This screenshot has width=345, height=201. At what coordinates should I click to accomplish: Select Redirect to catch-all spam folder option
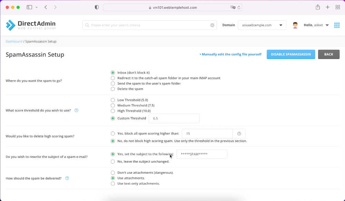[x=113, y=78]
